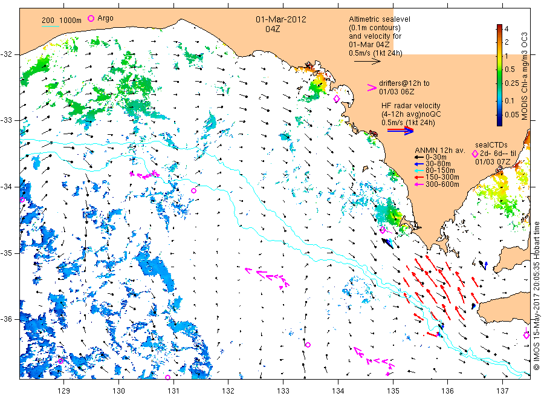Click the magenta Argo circle in the legend
Viewport: 544px width, 399px height.
point(91,18)
